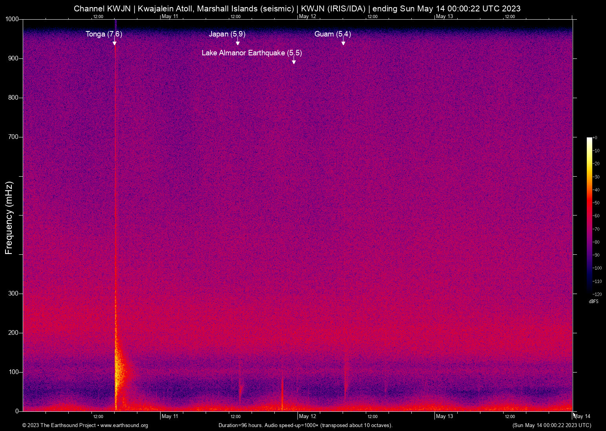Click the Earthsound Project copyright notice

[59, 426]
